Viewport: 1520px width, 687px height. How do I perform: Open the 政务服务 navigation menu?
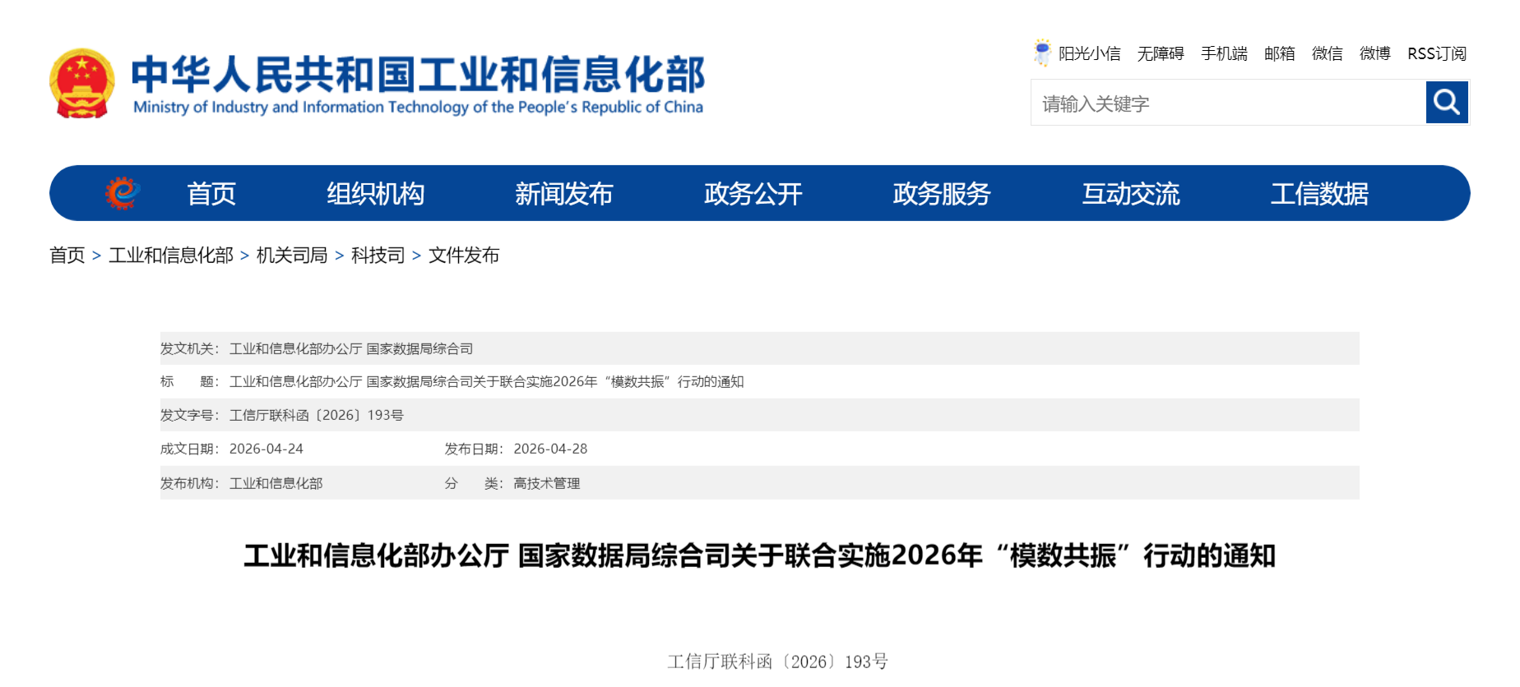[x=942, y=194]
